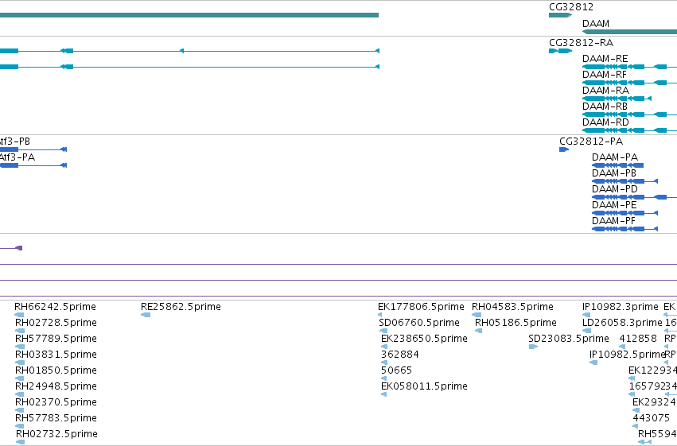Open the CG32812-RA transcript
This screenshot has width=677, height=446.
581,43
